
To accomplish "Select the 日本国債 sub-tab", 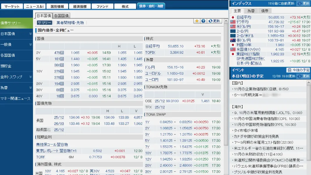I will point(44,15).
